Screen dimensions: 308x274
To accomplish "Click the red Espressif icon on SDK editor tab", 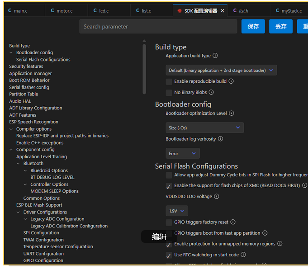I will pos(180,10).
